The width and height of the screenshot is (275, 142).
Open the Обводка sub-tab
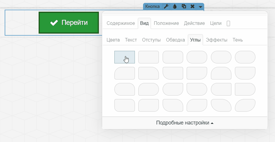click(175, 40)
